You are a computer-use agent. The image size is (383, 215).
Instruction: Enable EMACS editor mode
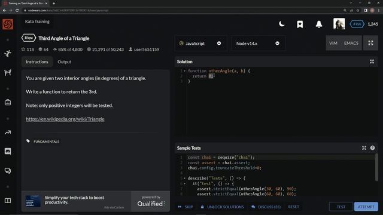(351, 43)
